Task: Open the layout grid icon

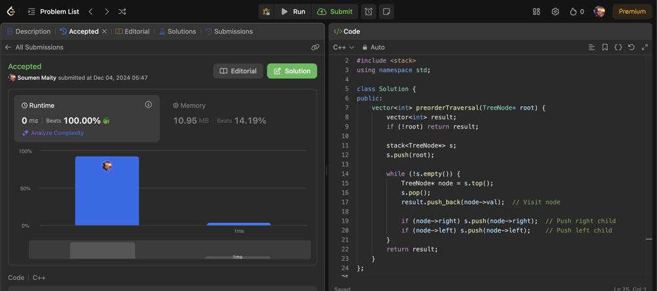Action: coord(536,11)
